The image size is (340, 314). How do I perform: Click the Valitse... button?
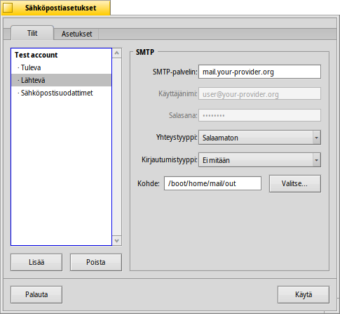(295, 183)
